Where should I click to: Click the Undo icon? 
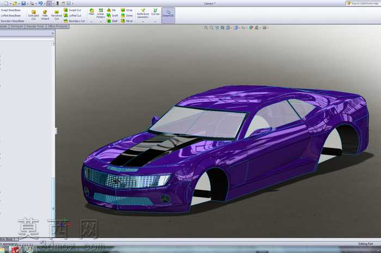[x=41, y=3]
